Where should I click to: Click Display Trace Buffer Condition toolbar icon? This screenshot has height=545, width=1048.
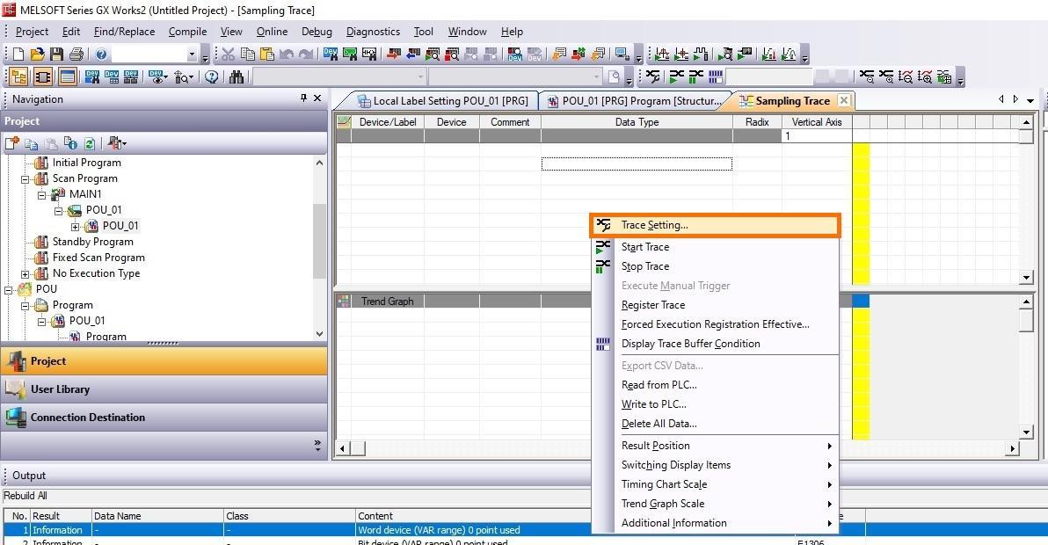[x=716, y=76]
